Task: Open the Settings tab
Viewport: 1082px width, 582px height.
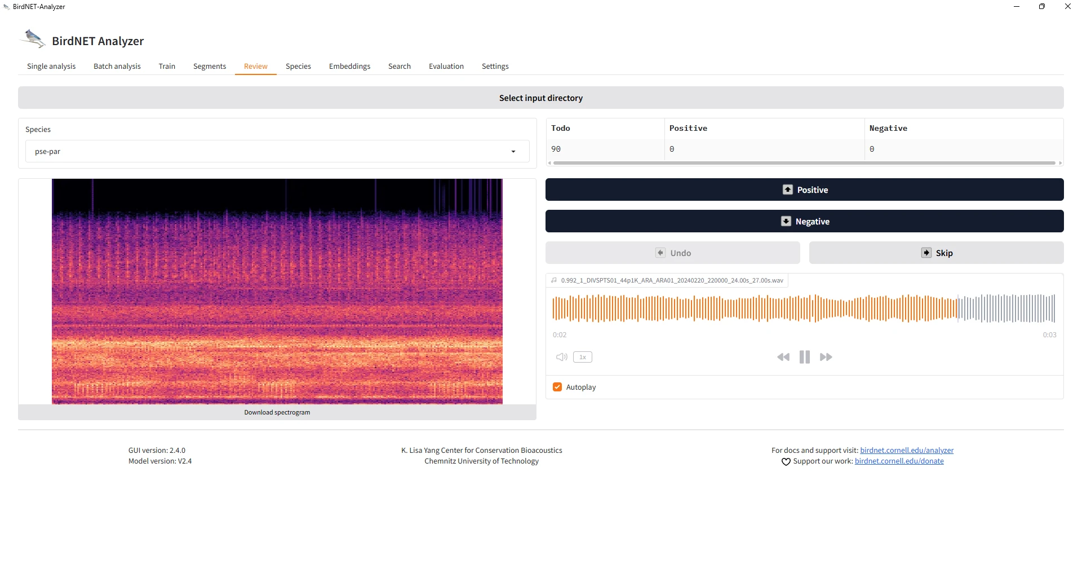Action: click(495, 66)
